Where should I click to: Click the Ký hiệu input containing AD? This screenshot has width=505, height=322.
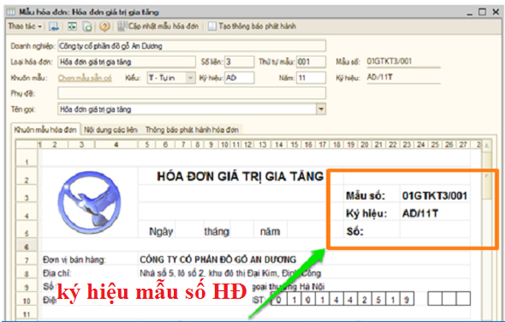[x=240, y=78]
